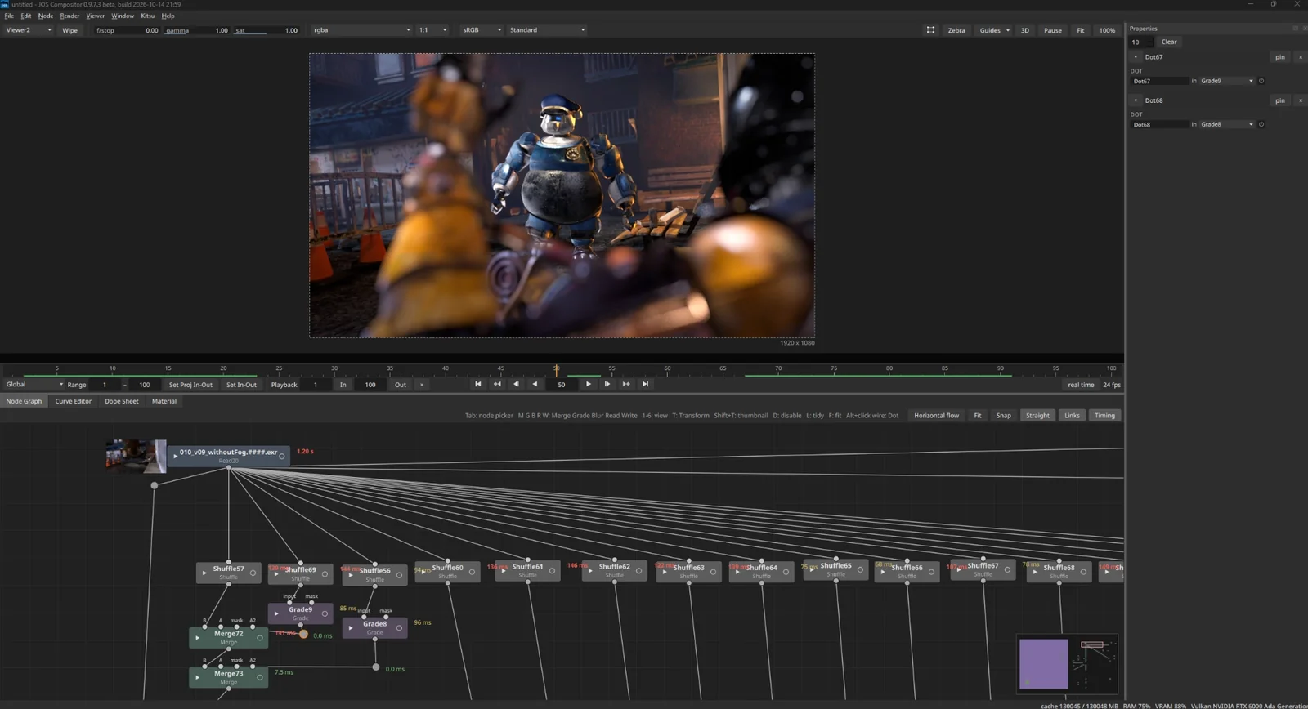Jump to the last frame

646,384
